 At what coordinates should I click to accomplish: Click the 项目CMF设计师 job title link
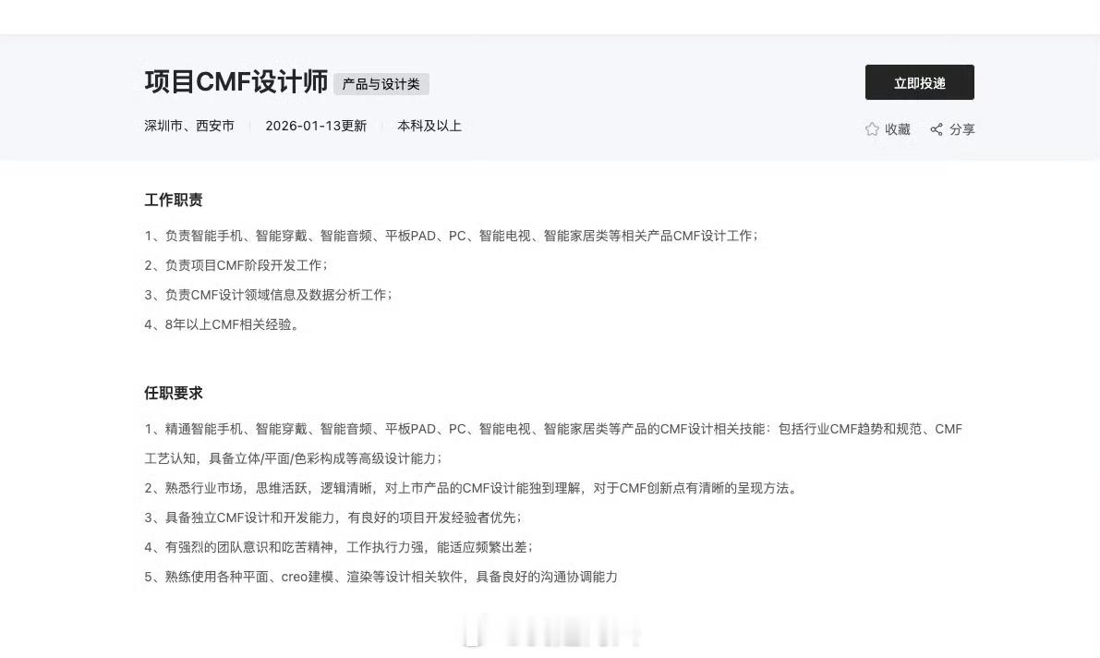pyautogui.click(x=236, y=82)
